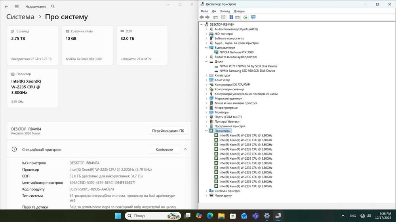Open clock showing 9:28 PM 12/17/2025
The image size is (396, 222).
pos(383,216)
